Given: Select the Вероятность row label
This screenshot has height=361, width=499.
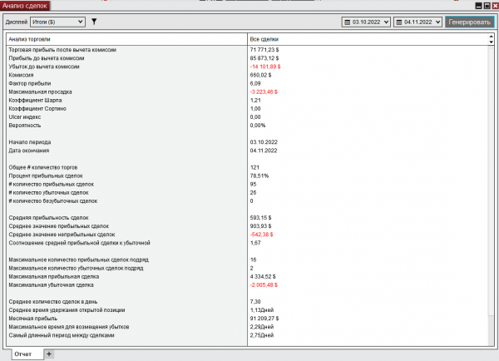Looking at the screenshot, I should 24,126.
